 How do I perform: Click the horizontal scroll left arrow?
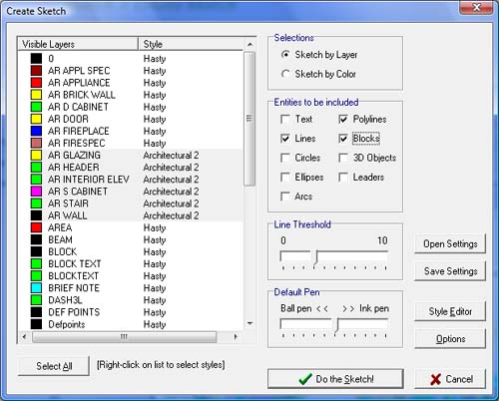24,337
